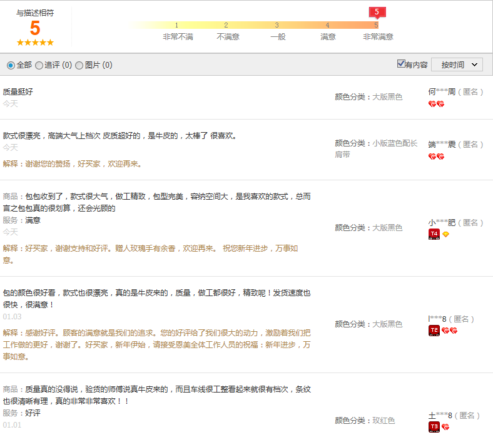
Task: Click the review starting 包的颜色很好看
Action: click(156, 299)
